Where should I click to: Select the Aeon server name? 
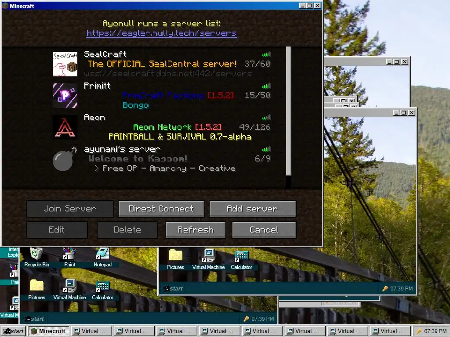94,117
